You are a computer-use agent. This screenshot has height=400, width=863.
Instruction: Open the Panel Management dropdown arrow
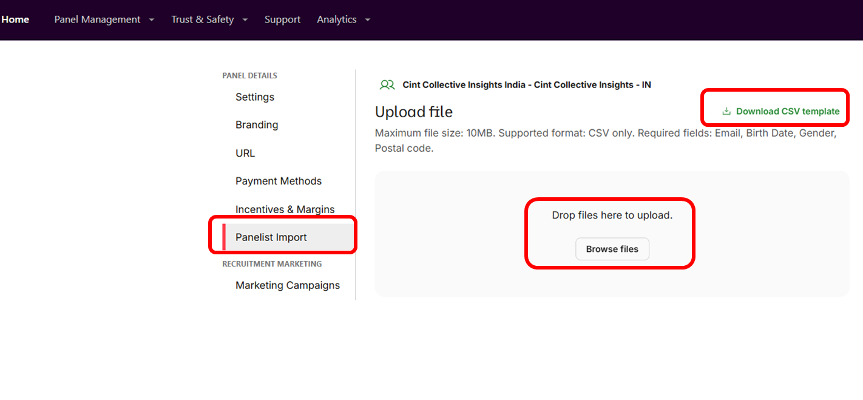(151, 19)
